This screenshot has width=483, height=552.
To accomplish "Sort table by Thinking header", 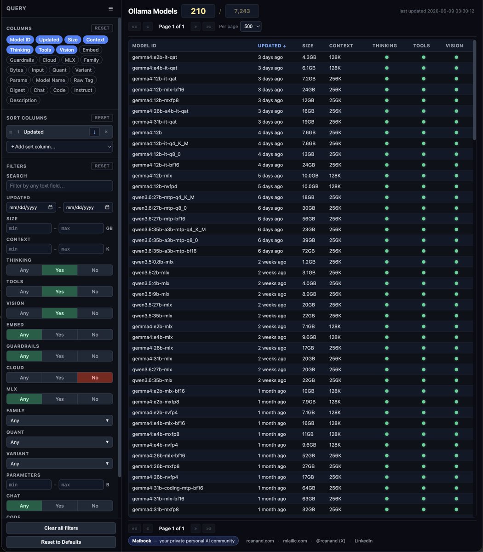I will (385, 46).
